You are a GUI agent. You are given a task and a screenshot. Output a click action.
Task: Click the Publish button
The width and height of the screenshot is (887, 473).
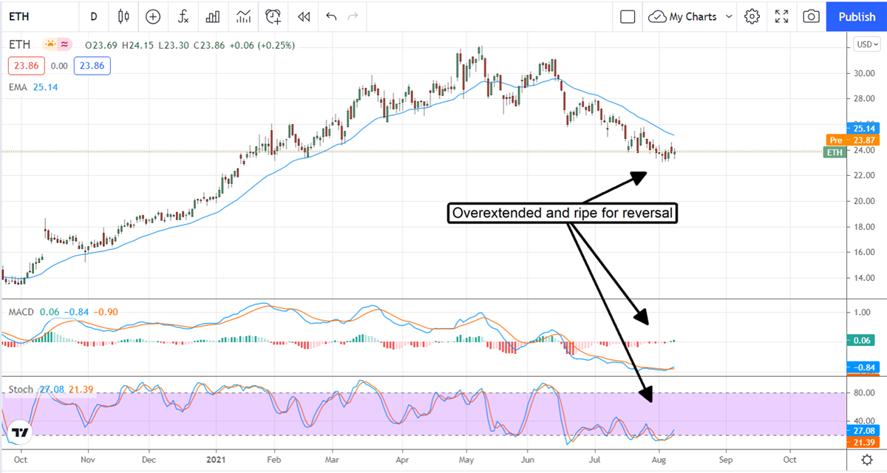[x=857, y=16]
